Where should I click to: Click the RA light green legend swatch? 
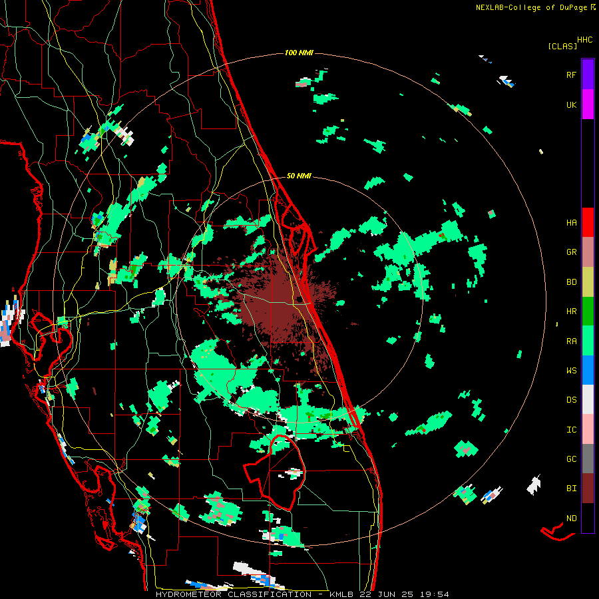click(588, 341)
